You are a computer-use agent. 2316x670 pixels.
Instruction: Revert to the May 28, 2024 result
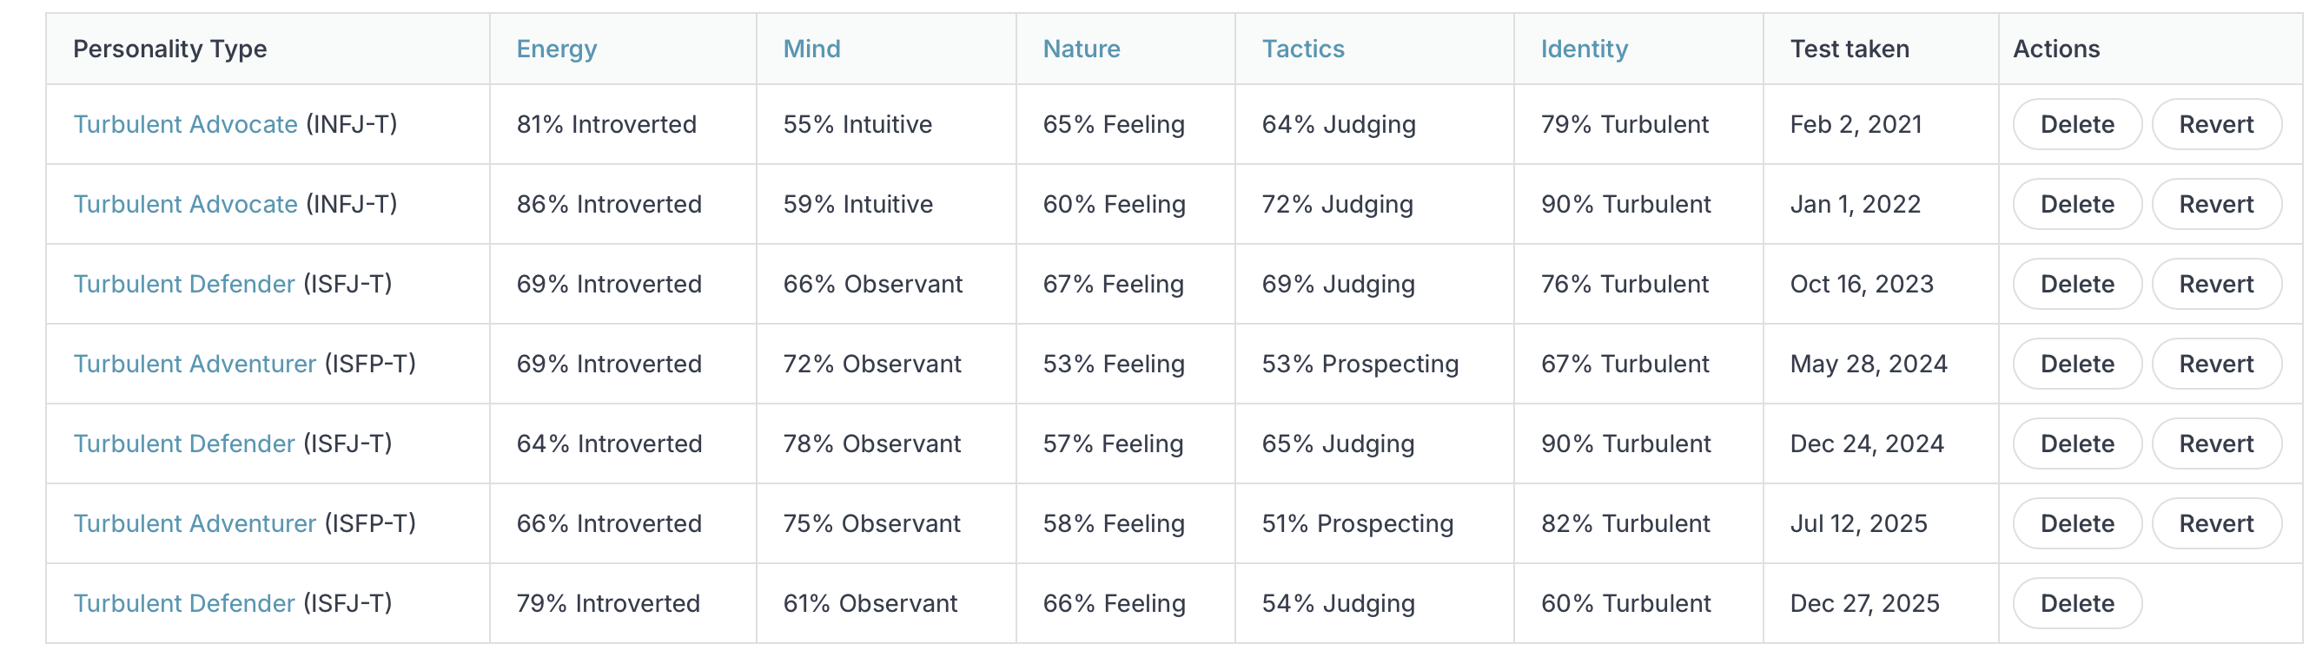pyautogui.click(x=2215, y=364)
